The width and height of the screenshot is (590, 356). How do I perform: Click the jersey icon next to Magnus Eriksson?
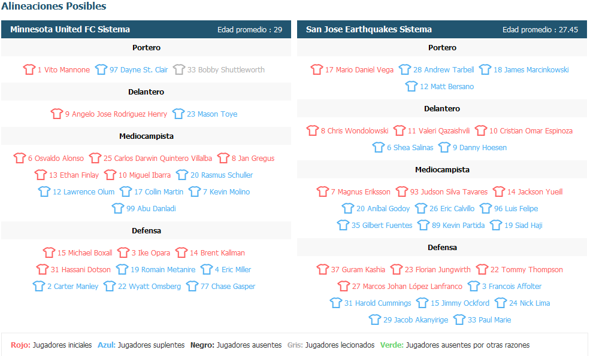coord(322,191)
